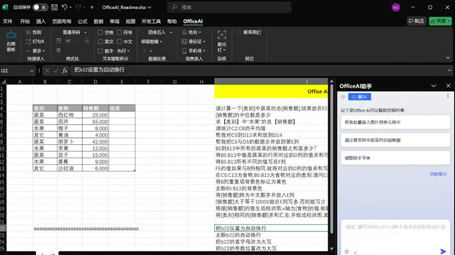This screenshot has width=455, height=255.
Task: Open the Name Box dropdown arrow
Action: click(32, 70)
